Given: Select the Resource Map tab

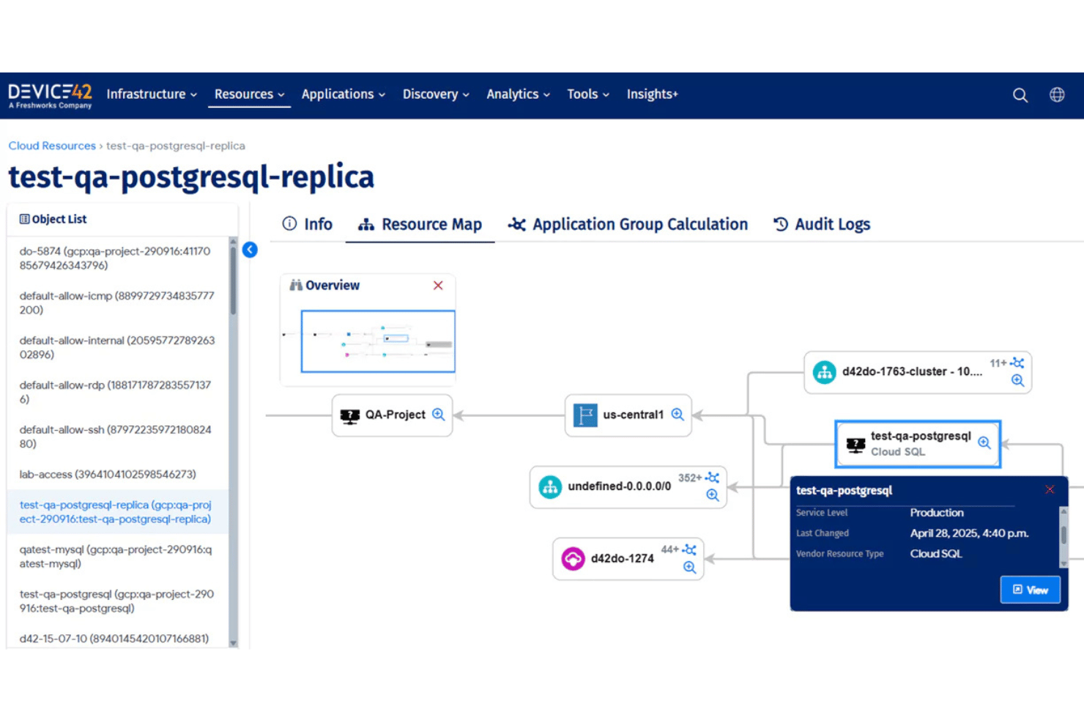Looking at the screenshot, I should tap(420, 224).
